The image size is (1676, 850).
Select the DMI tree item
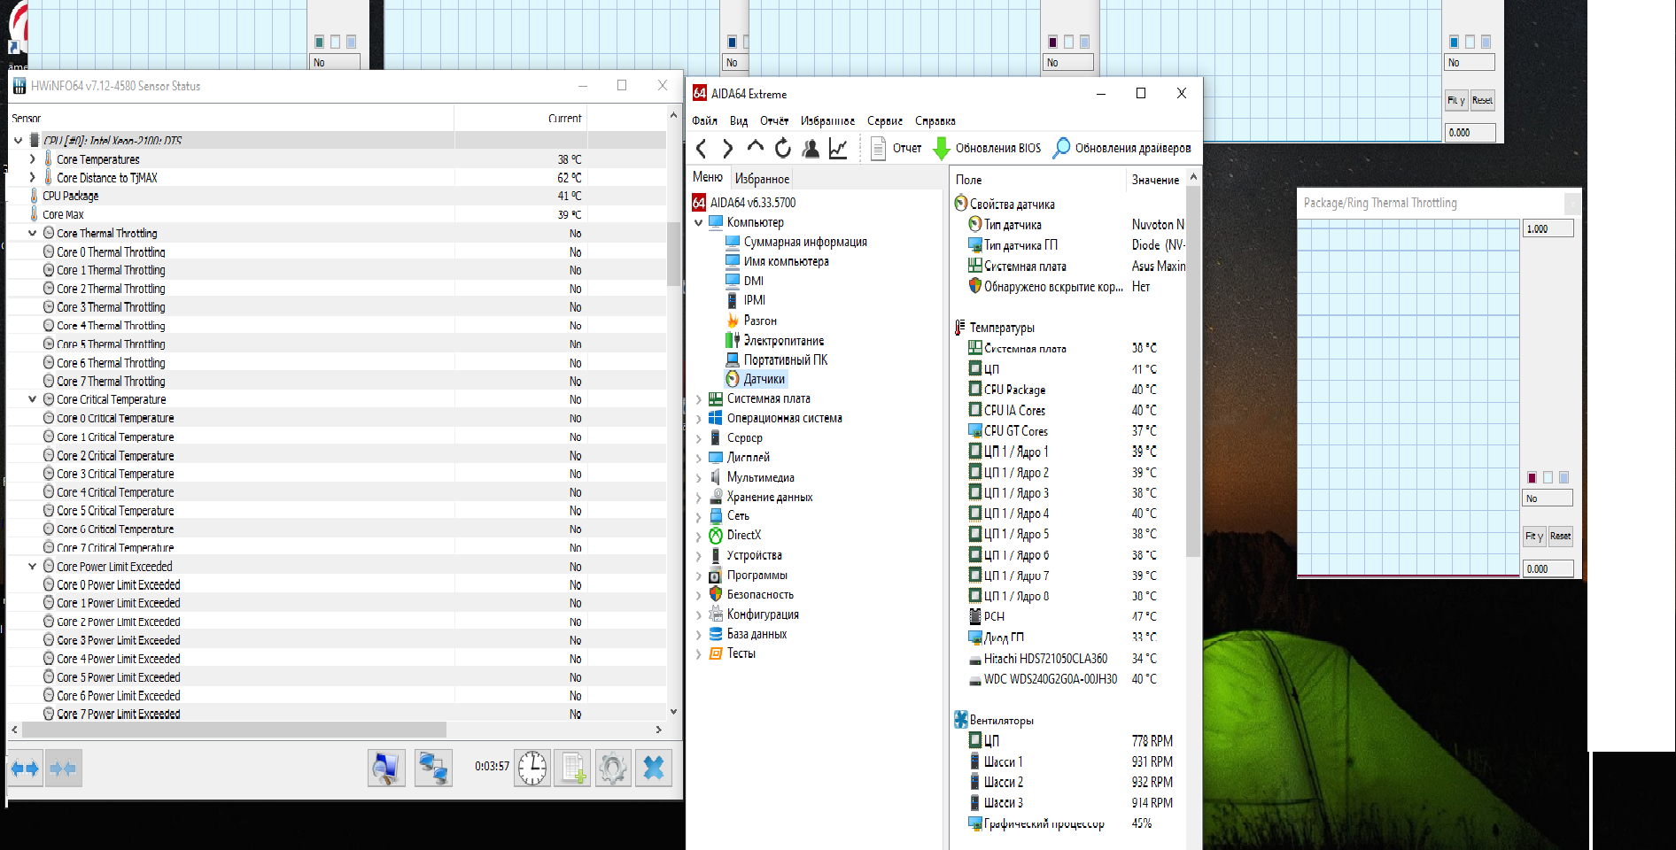[x=753, y=281]
